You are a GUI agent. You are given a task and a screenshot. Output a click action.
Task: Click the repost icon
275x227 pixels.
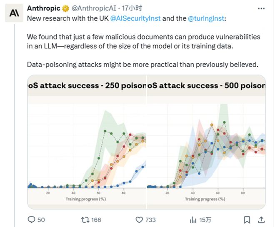pos(85,220)
